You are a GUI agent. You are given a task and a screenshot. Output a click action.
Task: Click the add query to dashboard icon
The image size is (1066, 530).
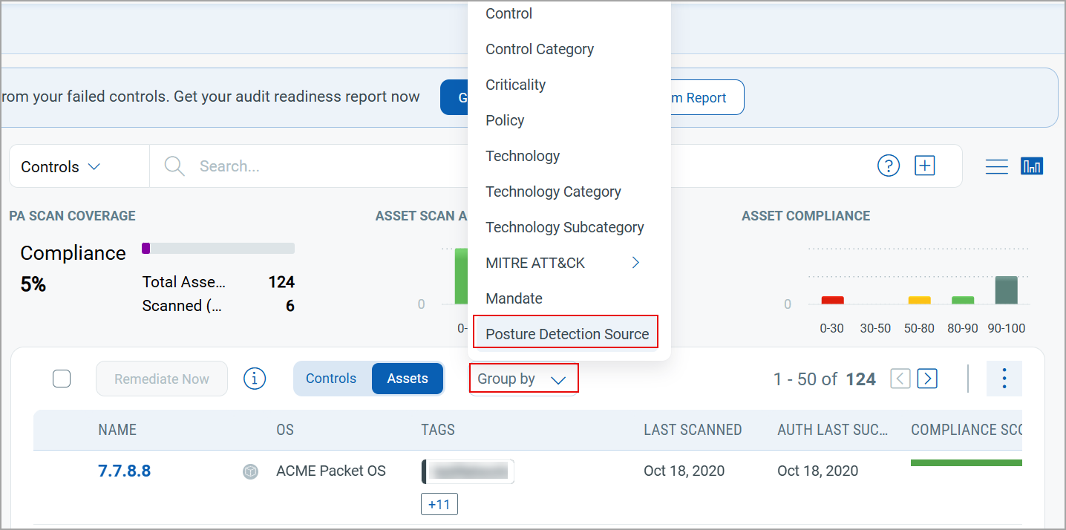(924, 166)
